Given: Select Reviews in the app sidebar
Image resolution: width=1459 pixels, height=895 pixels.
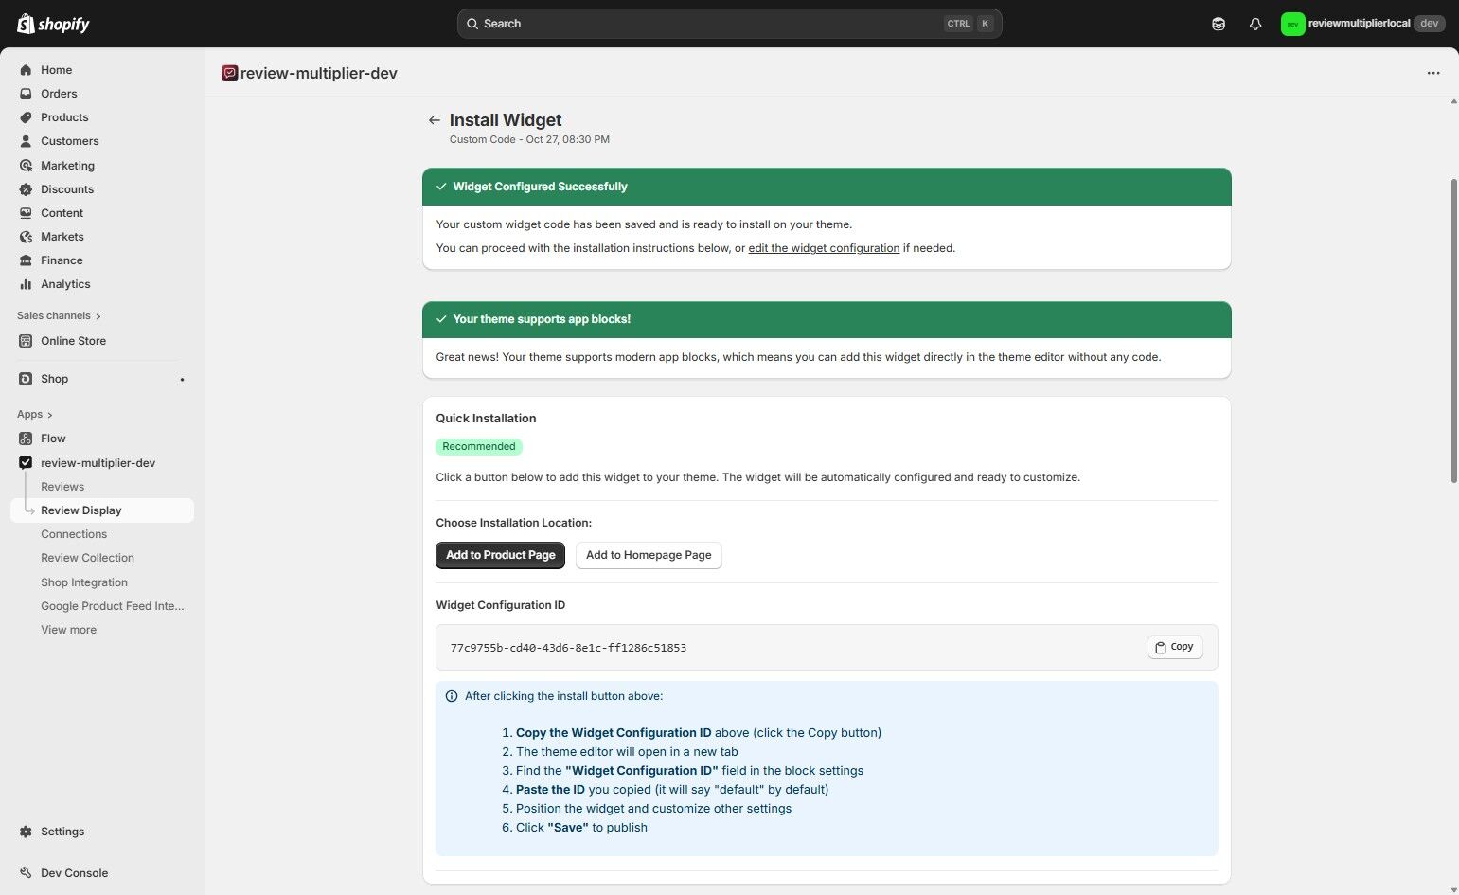Looking at the screenshot, I should [x=62, y=486].
